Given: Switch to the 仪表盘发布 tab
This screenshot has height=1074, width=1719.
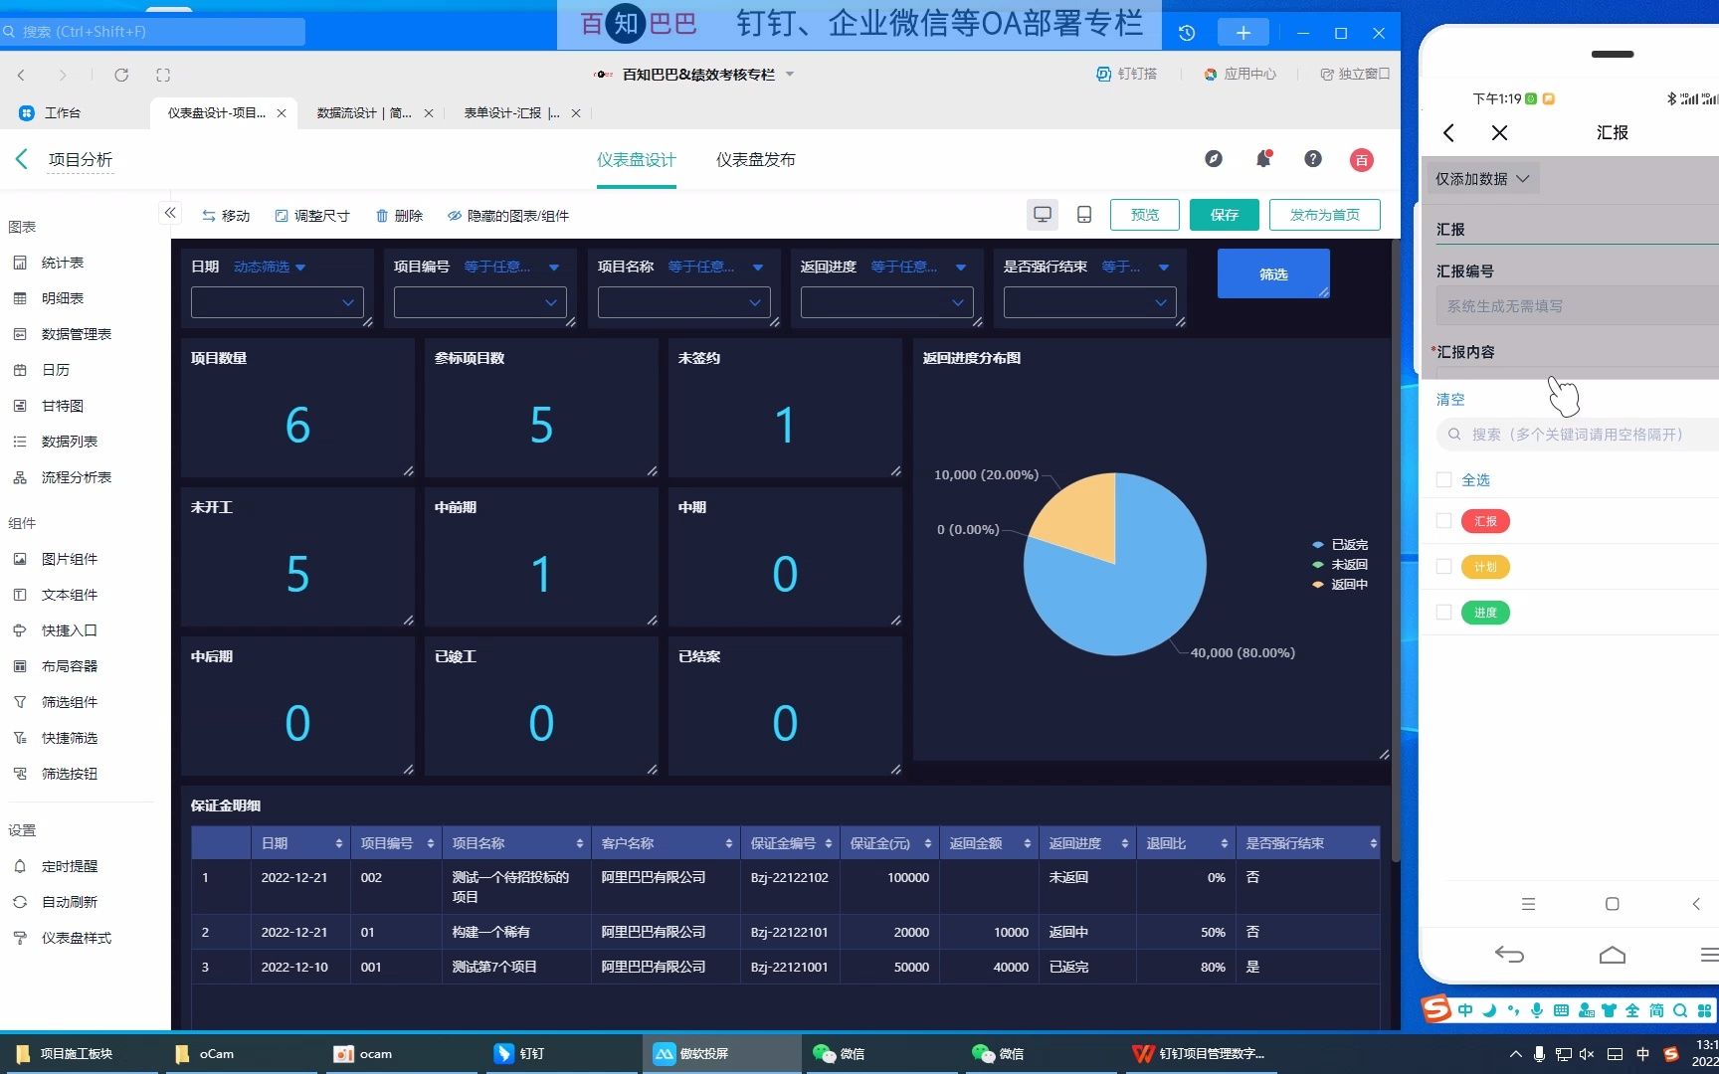Looking at the screenshot, I should (756, 160).
